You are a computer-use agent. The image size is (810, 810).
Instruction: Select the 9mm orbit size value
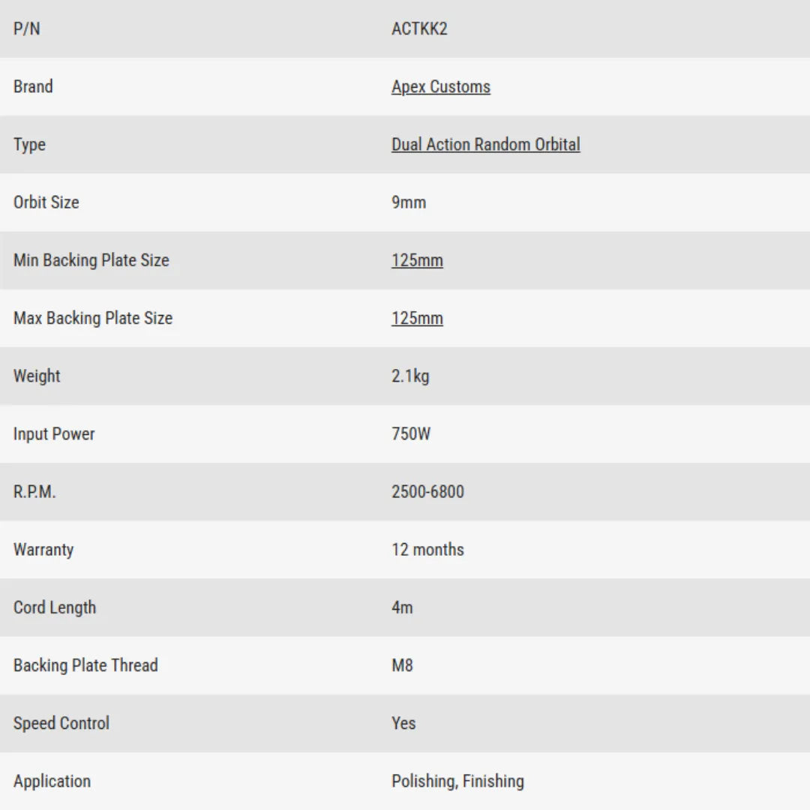409,202
